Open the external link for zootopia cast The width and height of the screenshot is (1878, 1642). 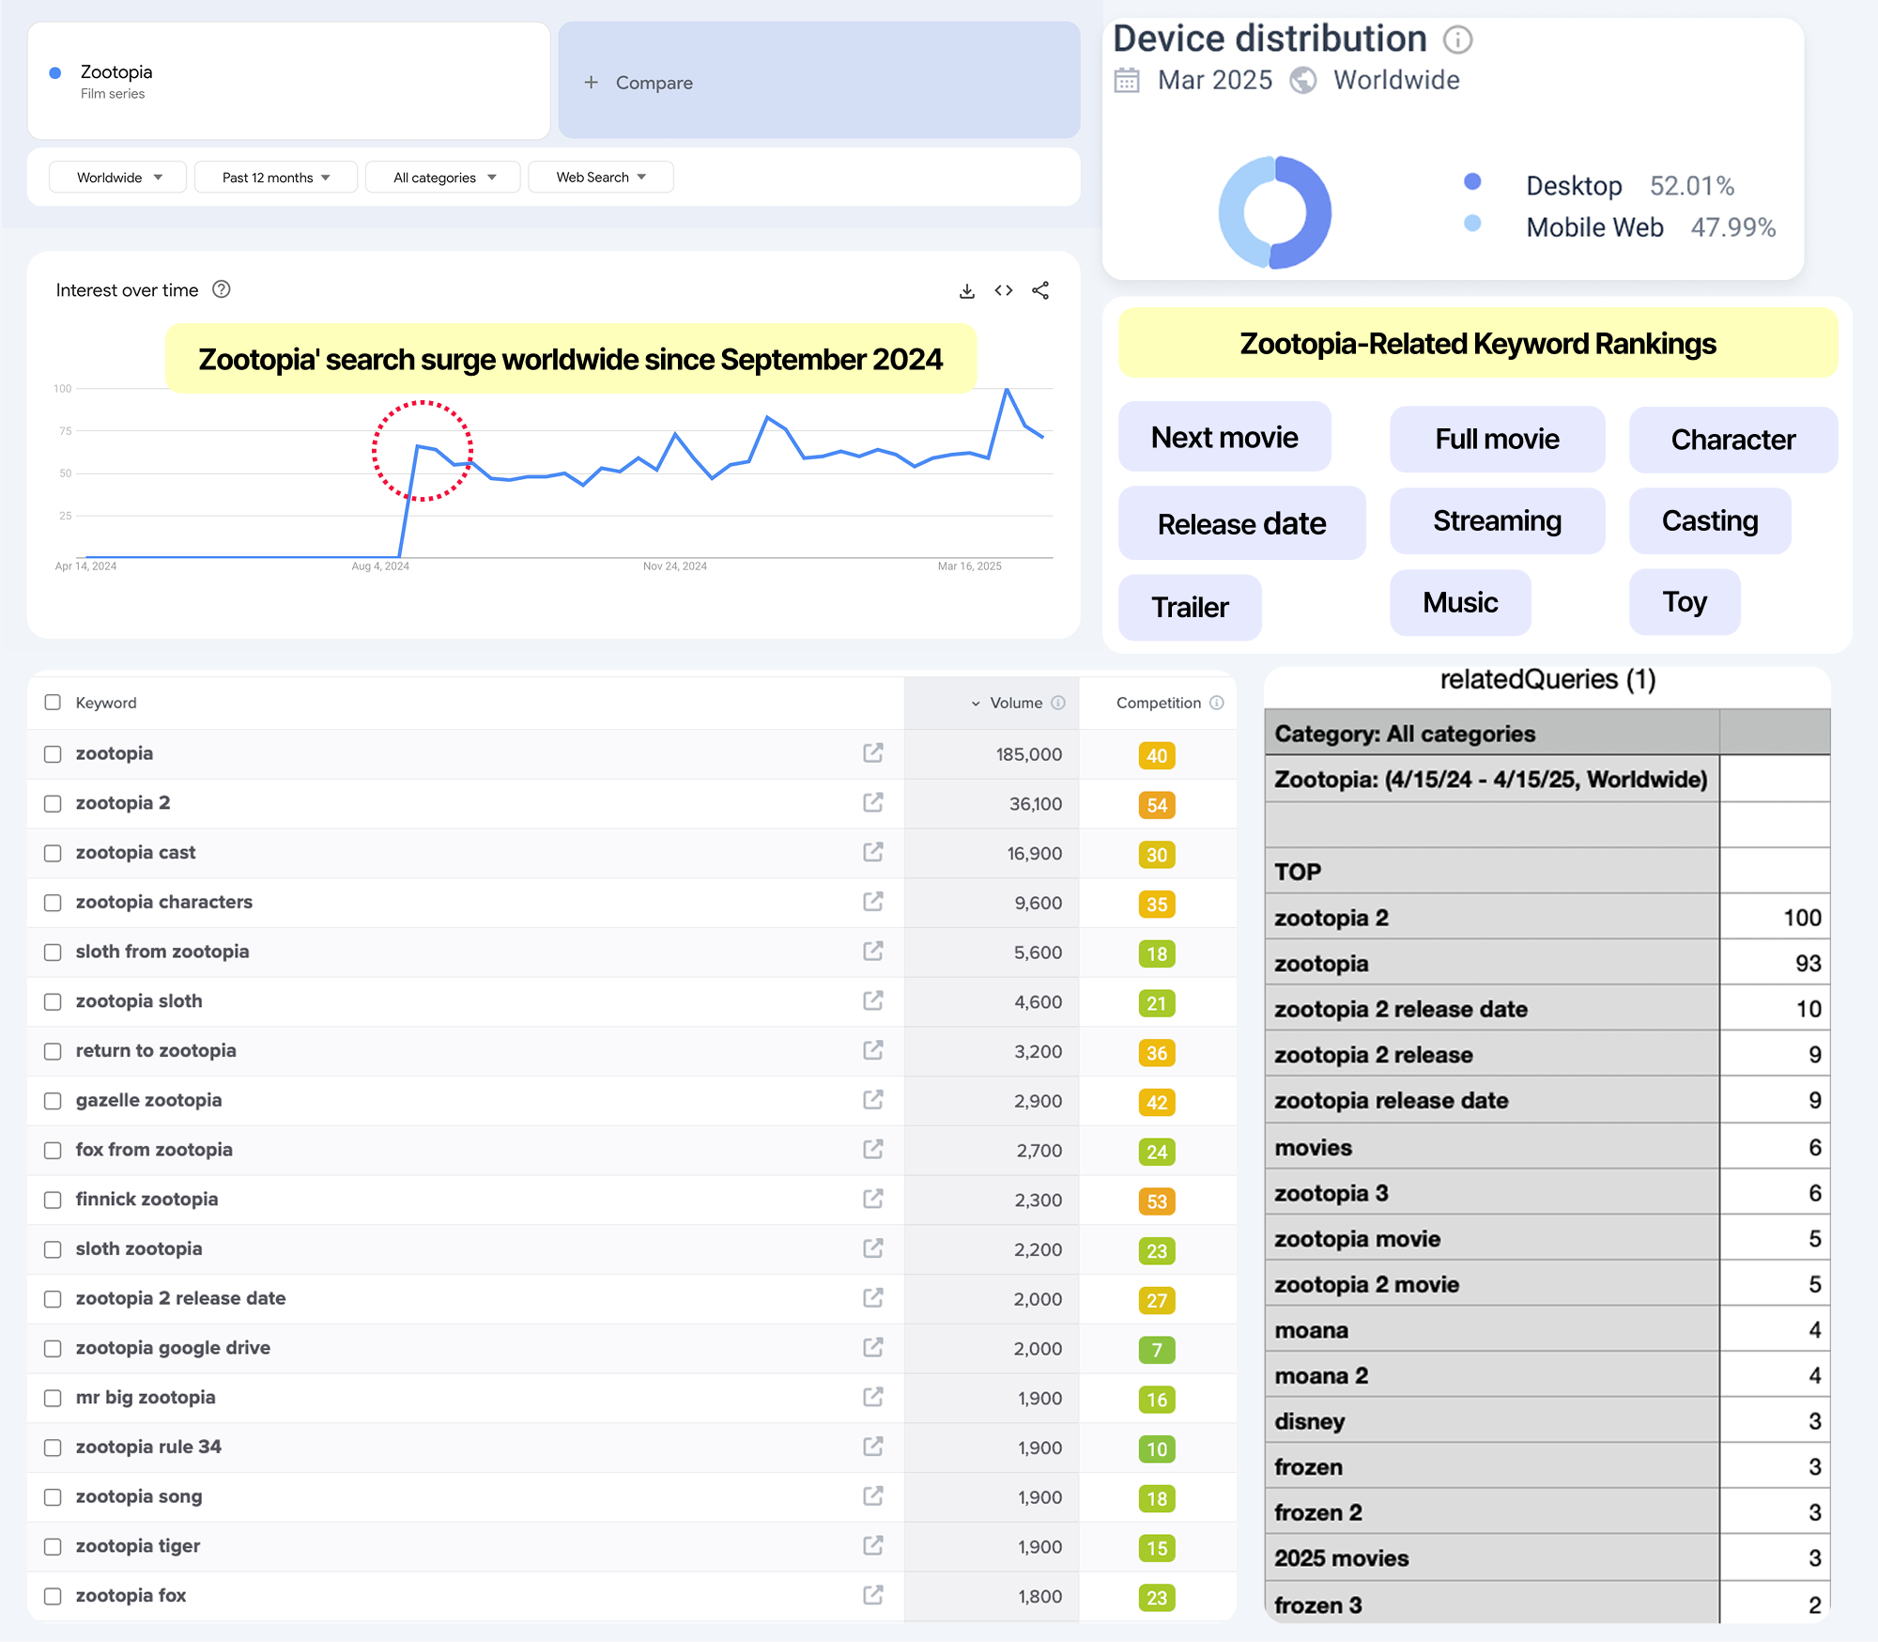click(873, 852)
